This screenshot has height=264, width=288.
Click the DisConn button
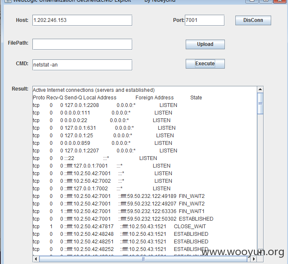click(x=253, y=20)
